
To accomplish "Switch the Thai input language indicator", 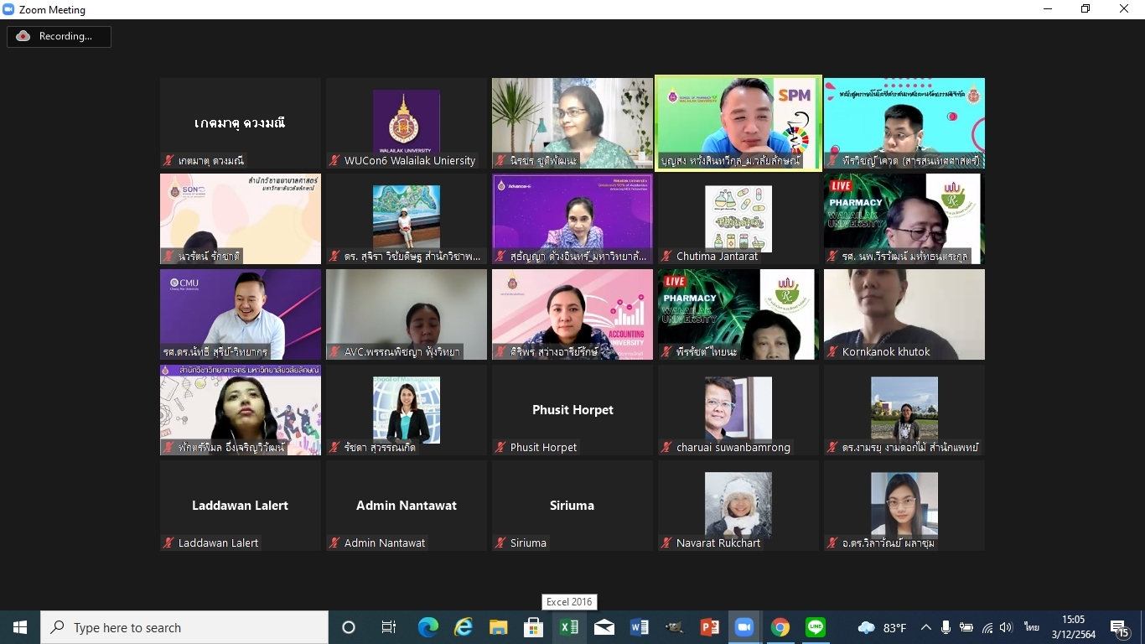I will [x=1032, y=627].
